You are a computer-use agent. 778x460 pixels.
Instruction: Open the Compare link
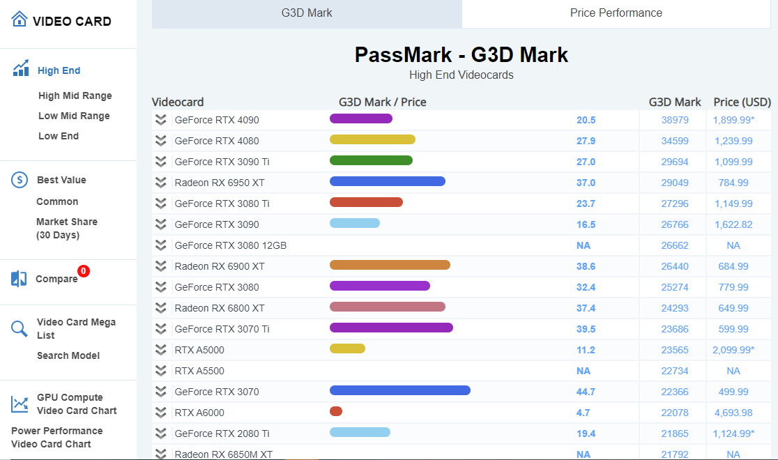tap(56, 279)
